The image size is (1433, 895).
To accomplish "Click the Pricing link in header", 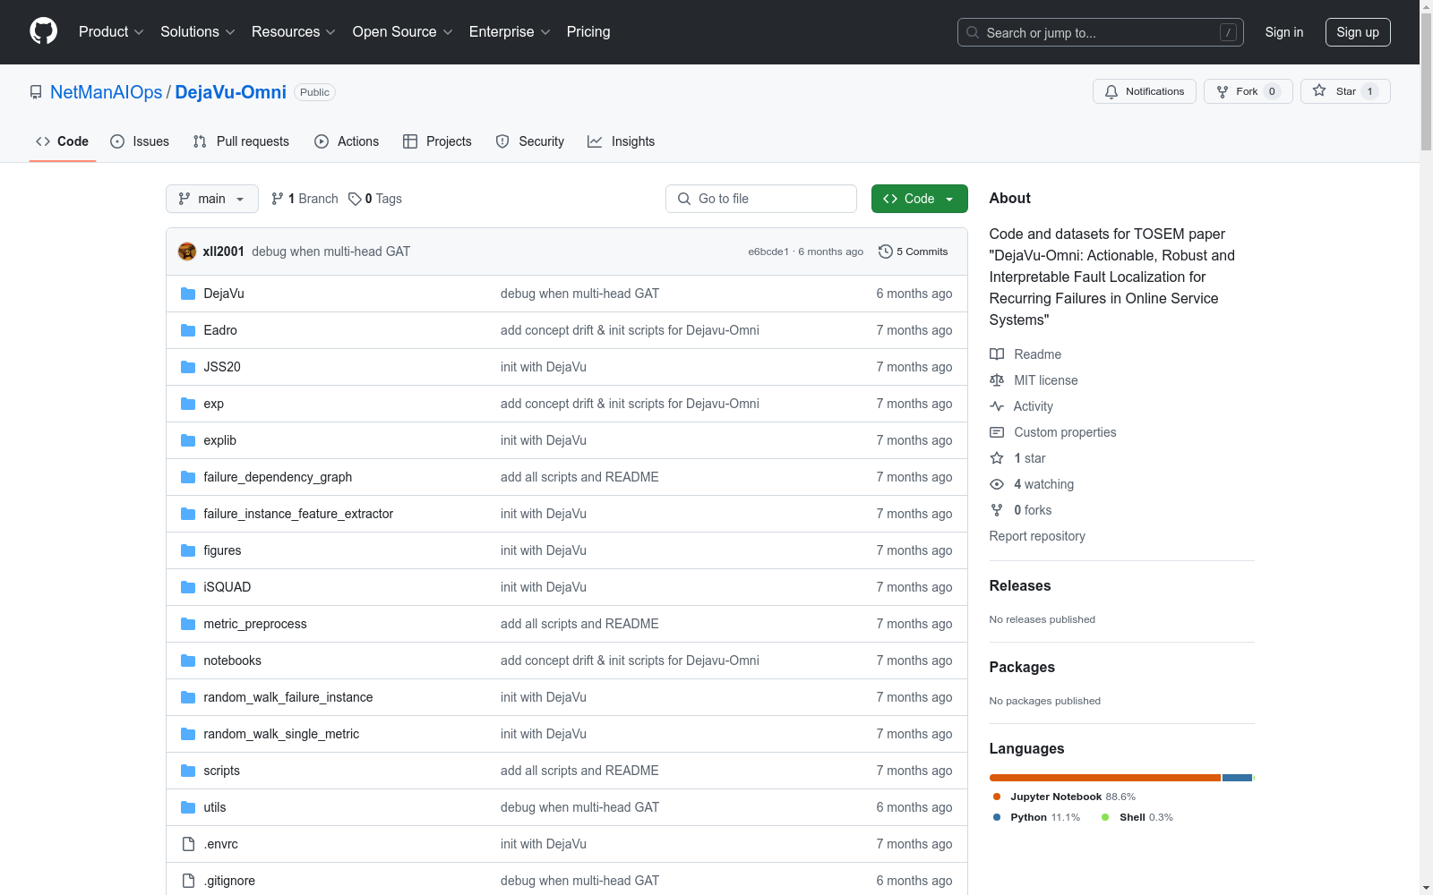I will click(588, 32).
